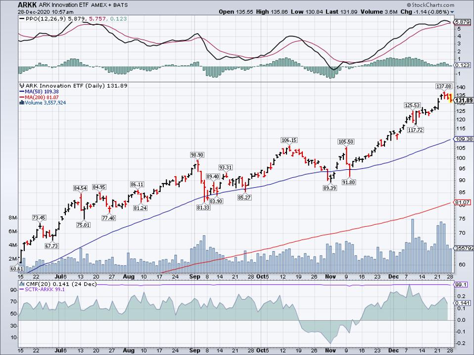This screenshot has height=355, width=474.
Task: Click the "ARK Innovation ETF AMEX + BATS" title text
Action: pyautogui.click(x=83, y=5)
